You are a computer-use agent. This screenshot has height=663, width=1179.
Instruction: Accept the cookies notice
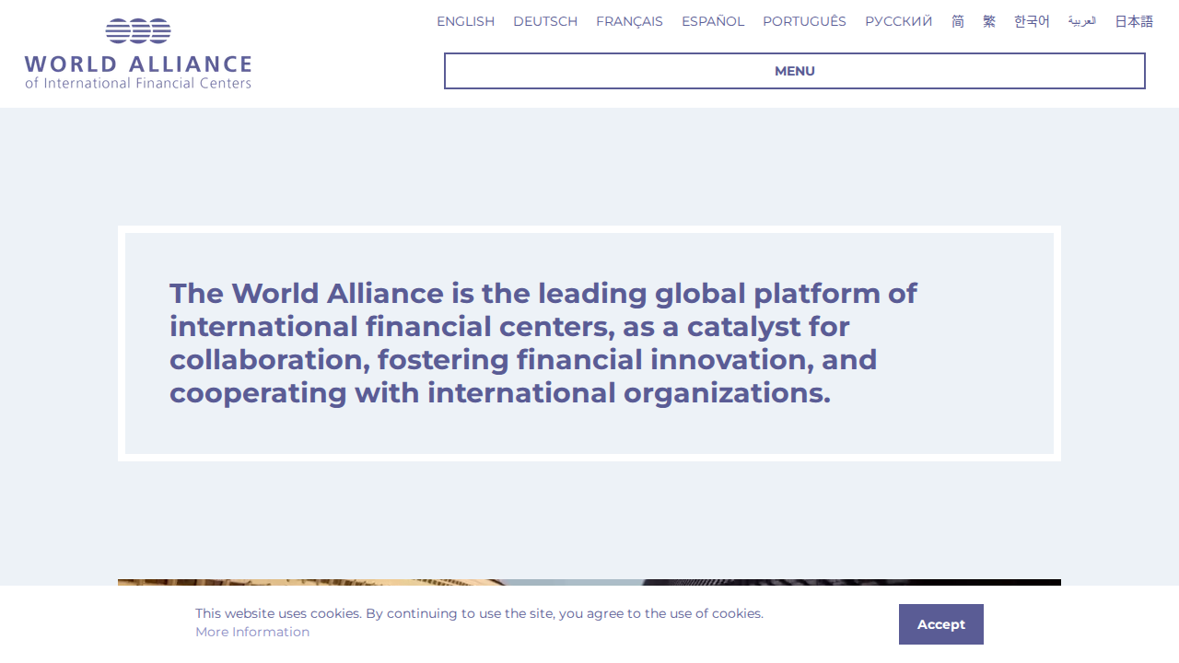click(x=941, y=624)
